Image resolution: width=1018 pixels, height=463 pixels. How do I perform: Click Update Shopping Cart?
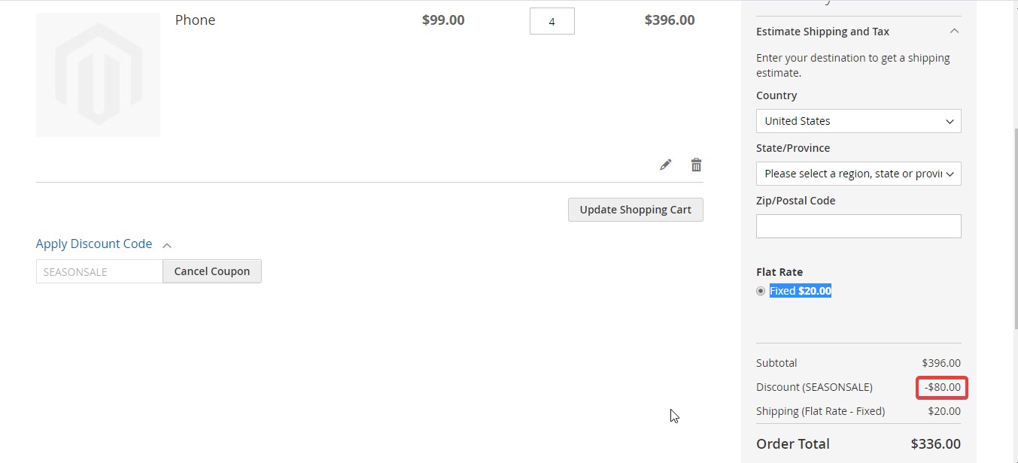tap(635, 209)
